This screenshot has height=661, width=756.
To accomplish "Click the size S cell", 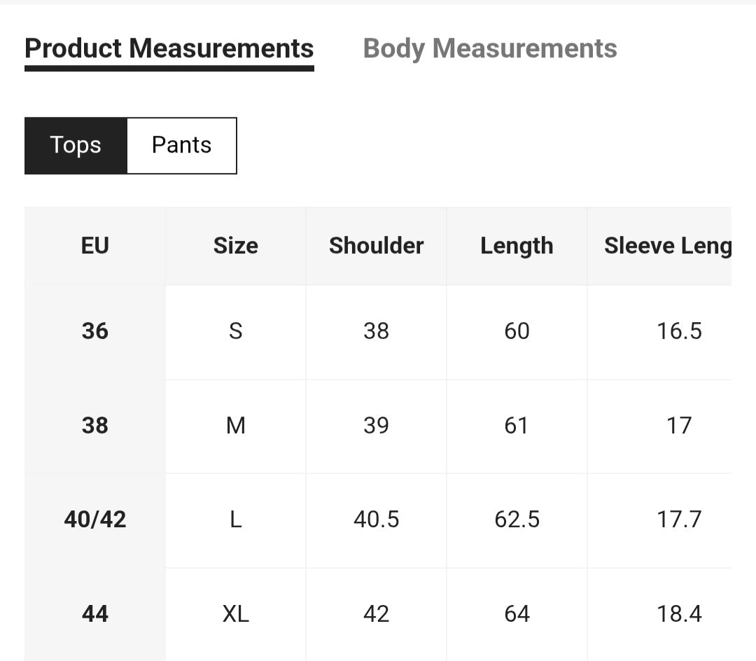I will click(x=235, y=330).
